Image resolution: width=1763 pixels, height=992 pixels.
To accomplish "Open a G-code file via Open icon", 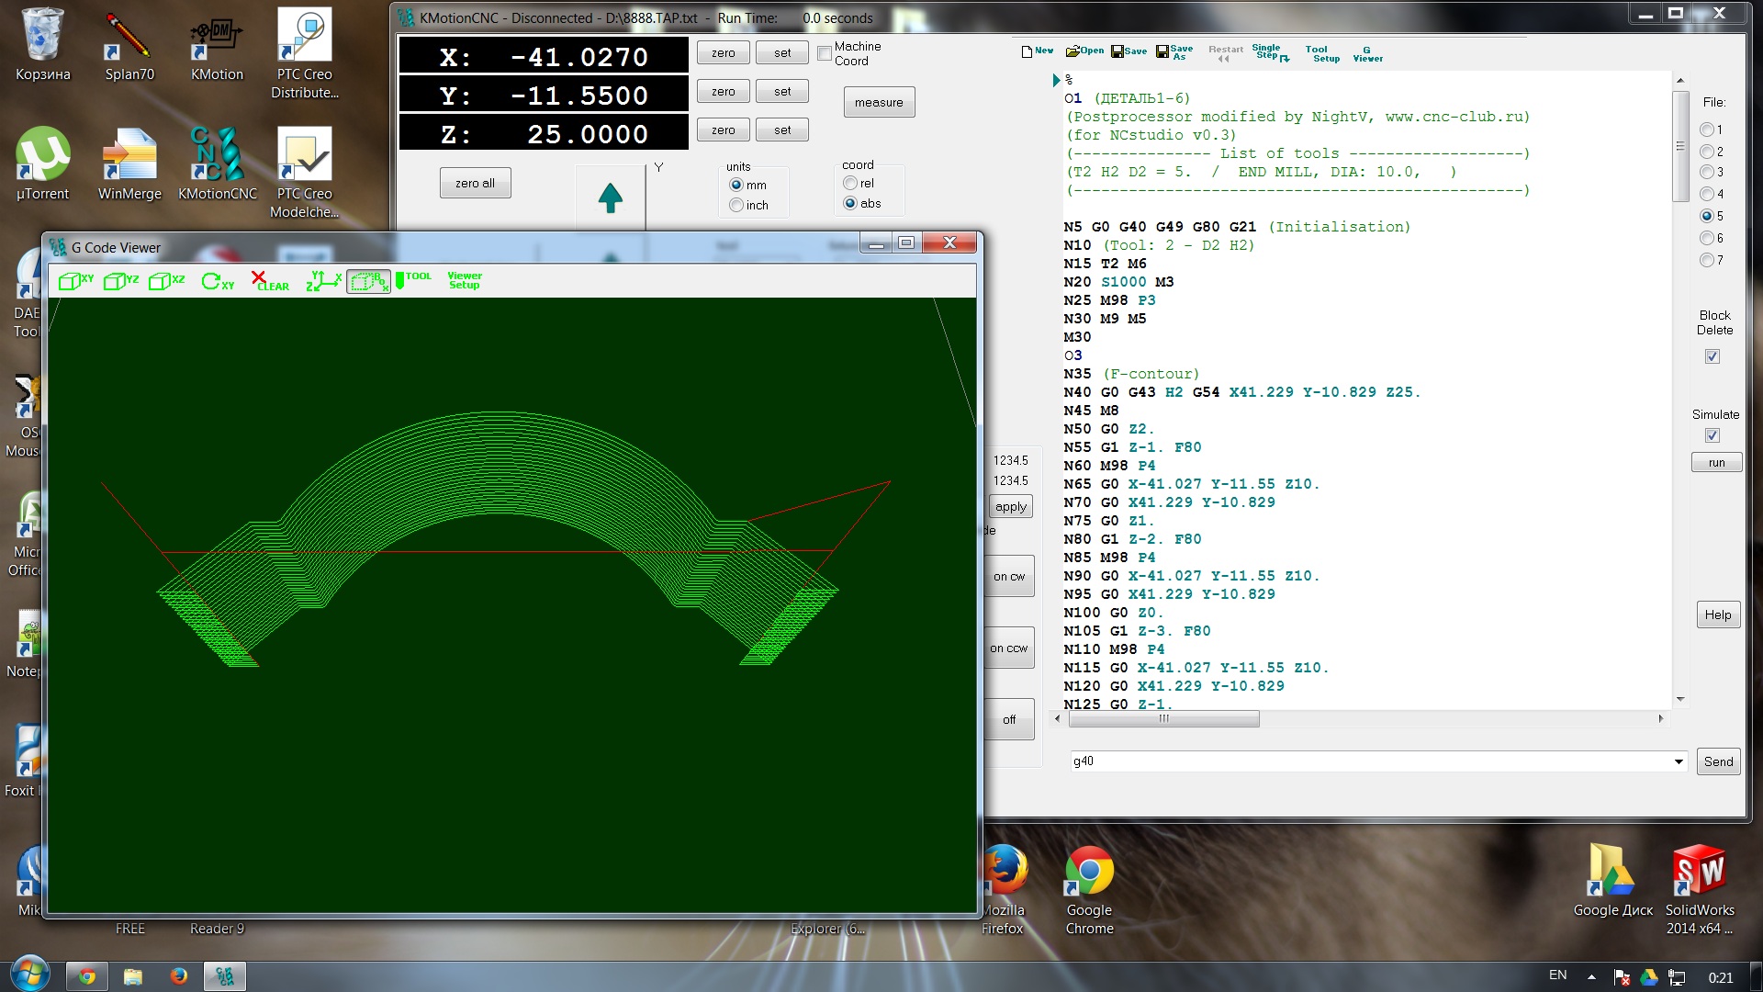I will 1084,51.
